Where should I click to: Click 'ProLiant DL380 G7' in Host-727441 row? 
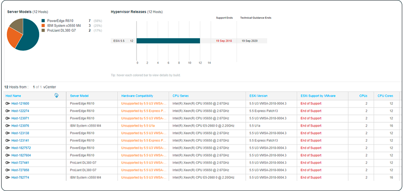(83, 163)
